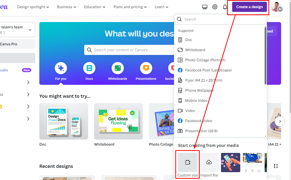This screenshot has width=291, height=180.
Task: Click the Canva logo
Action: 4,7
